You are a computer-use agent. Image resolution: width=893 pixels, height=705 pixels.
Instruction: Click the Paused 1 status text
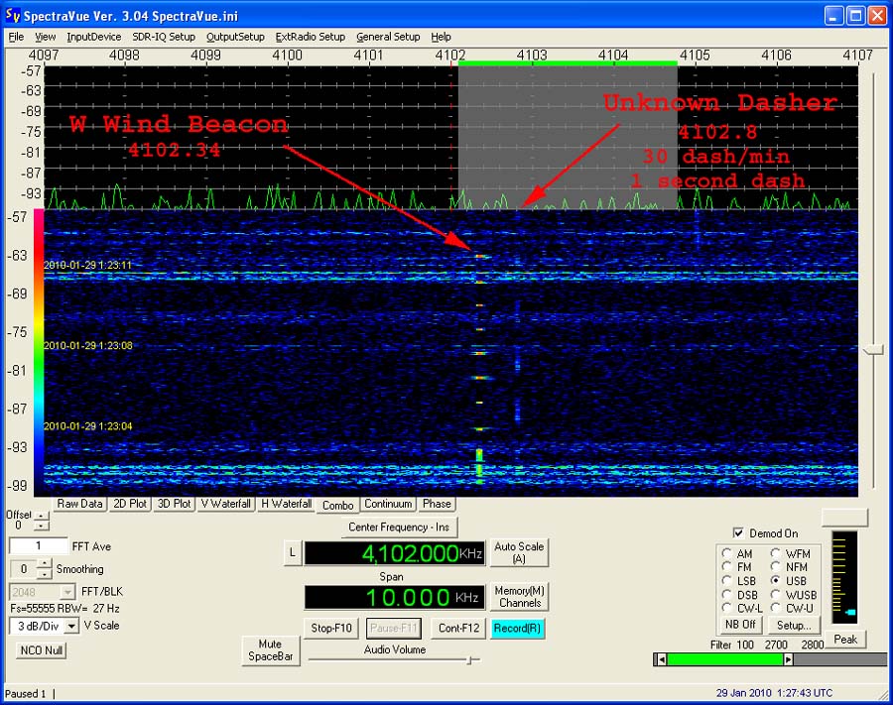25,694
